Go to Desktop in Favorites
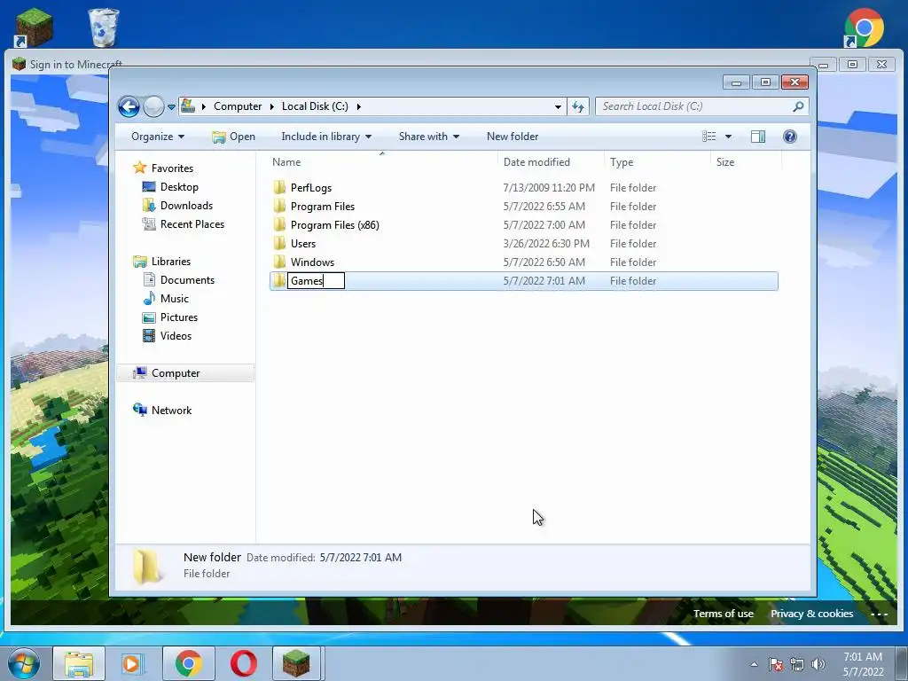908x681 pixels. (x=179, y=187)
